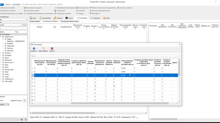The height and width of the screenshot is (123, 220).
Task: Open Поставщики in the ribbon
Action: [x=59, y=11]
